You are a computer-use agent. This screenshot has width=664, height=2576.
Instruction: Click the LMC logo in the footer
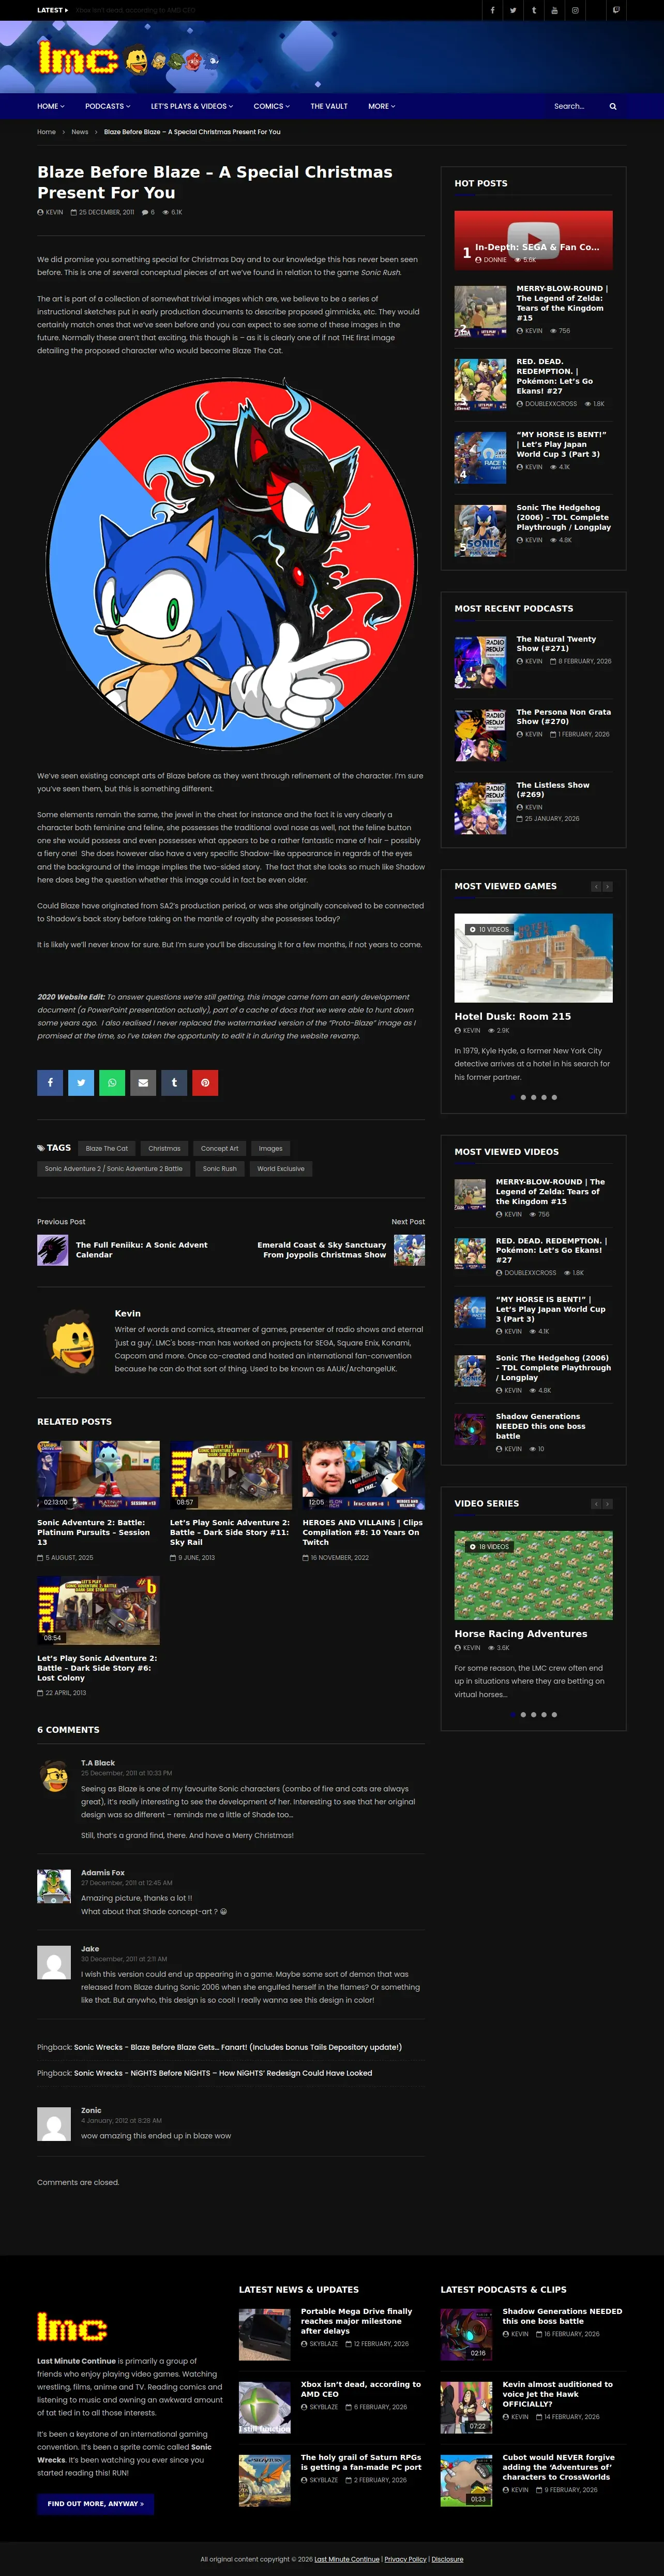(72, 2326)
